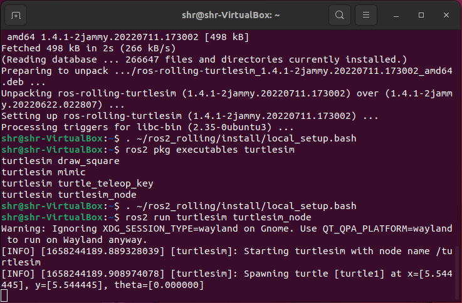Click the 'theta=[0.000000]' value
Screen dimensions: 462x303
pyautogui.click(x=159, y=285)
